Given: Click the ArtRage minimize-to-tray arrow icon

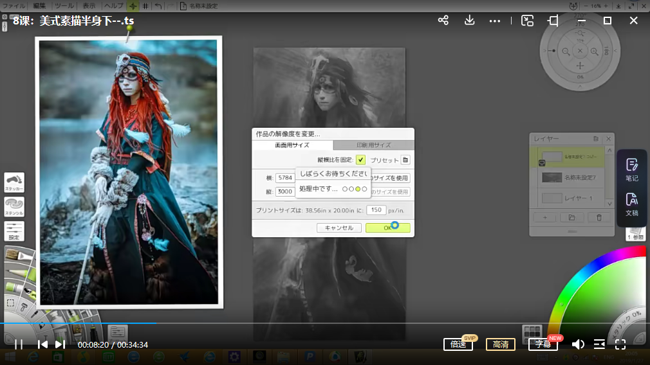Looking at the screenshot, I should pyautogui.click(x=618, y=6).
